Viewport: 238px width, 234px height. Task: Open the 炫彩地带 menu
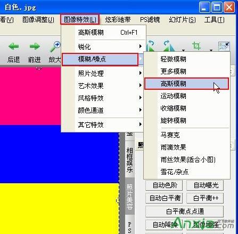118,20
